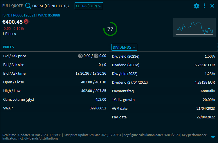Click the red downtrend arrow beside price
218x143 pixels.
tap(26, 21)
